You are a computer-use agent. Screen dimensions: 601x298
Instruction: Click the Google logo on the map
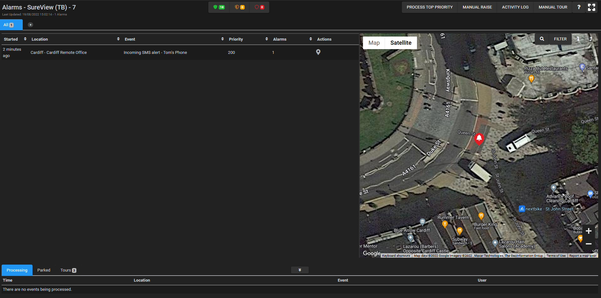(372, 253)
